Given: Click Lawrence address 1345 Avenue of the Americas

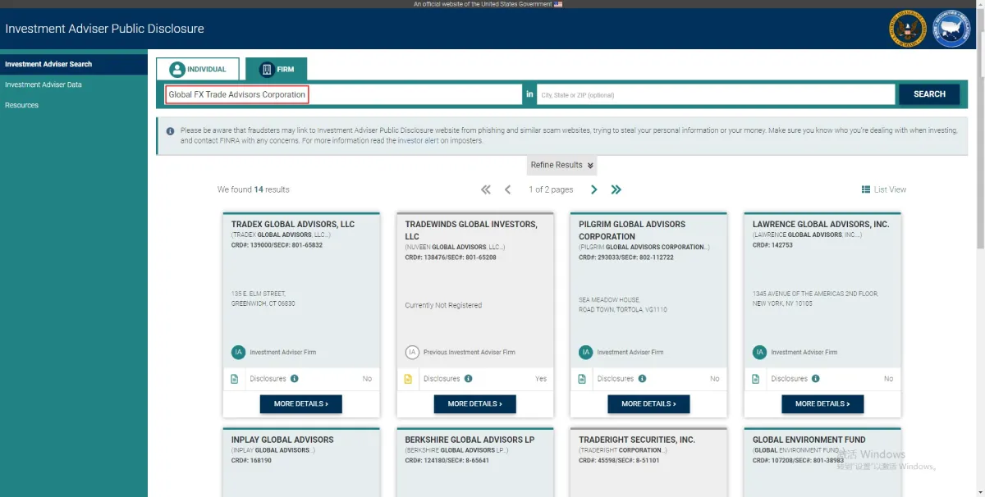Looking at the screenshot, I should [815, 299].
